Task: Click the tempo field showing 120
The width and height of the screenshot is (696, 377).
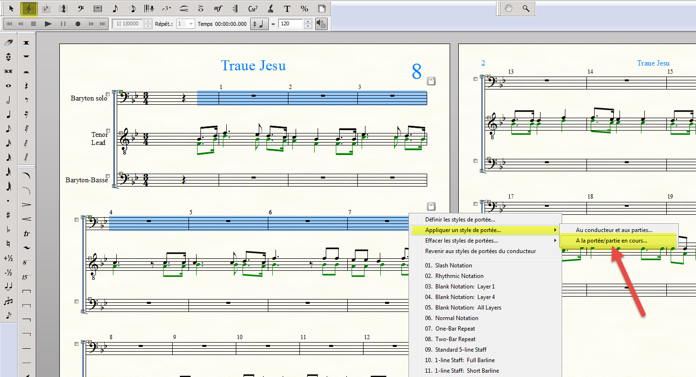Action: point(291,23)
